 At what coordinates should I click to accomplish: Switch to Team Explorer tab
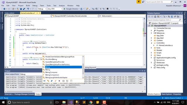click(x=167, y=94)
